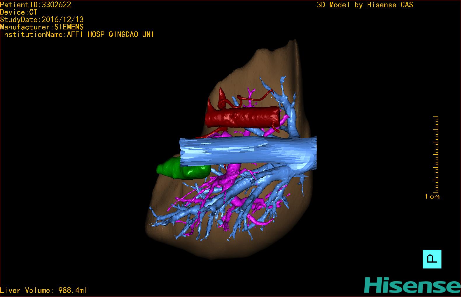Screen dimensions: 461x297
Task: Select the red aorta cylinder in the model
Action: (242, 117)
